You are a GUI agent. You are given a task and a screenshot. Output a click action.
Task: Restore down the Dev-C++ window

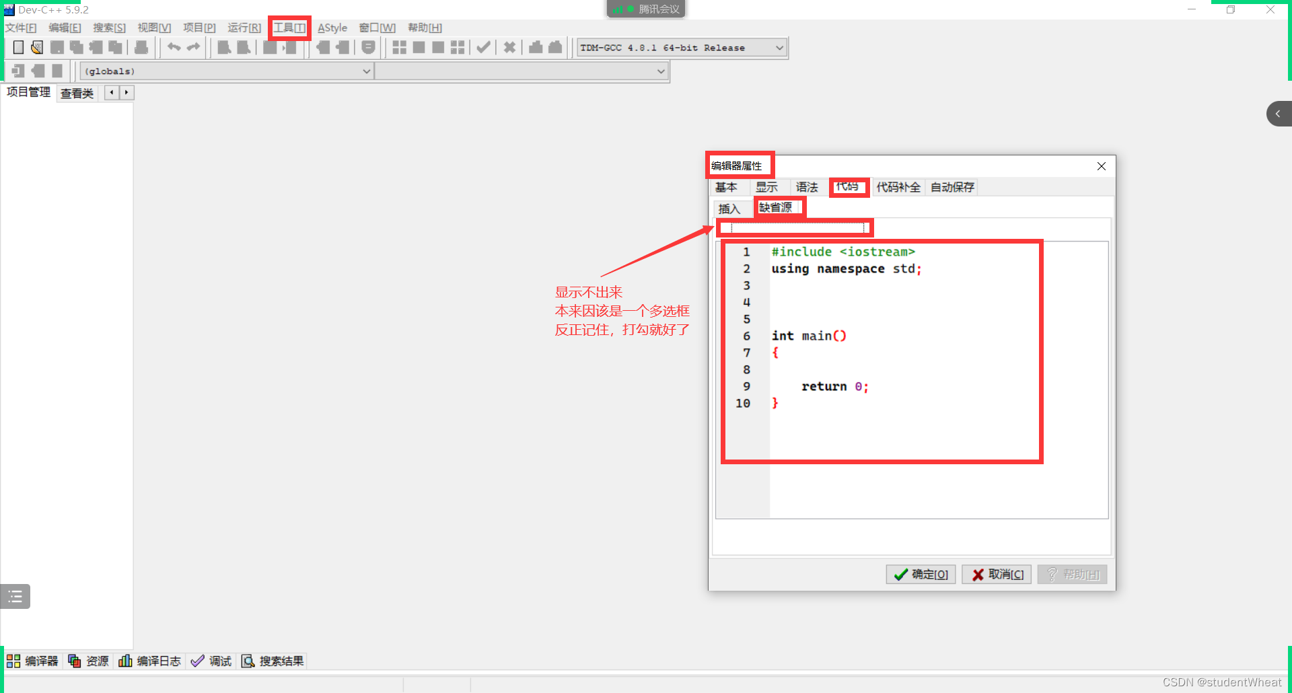coord(1231,9)
